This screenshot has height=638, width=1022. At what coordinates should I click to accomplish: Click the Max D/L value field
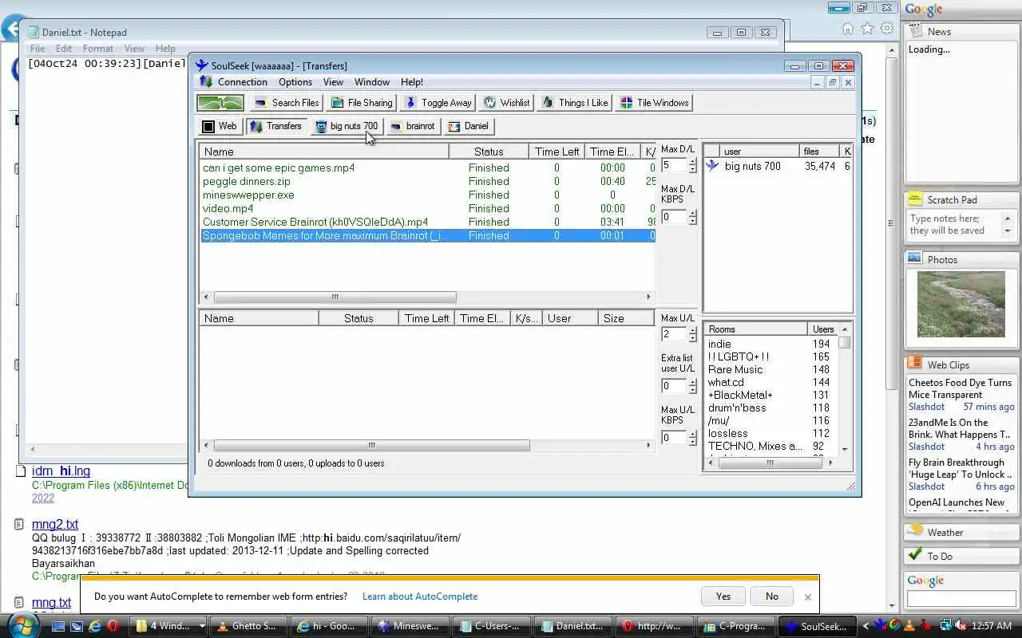[x=673, y=165]
